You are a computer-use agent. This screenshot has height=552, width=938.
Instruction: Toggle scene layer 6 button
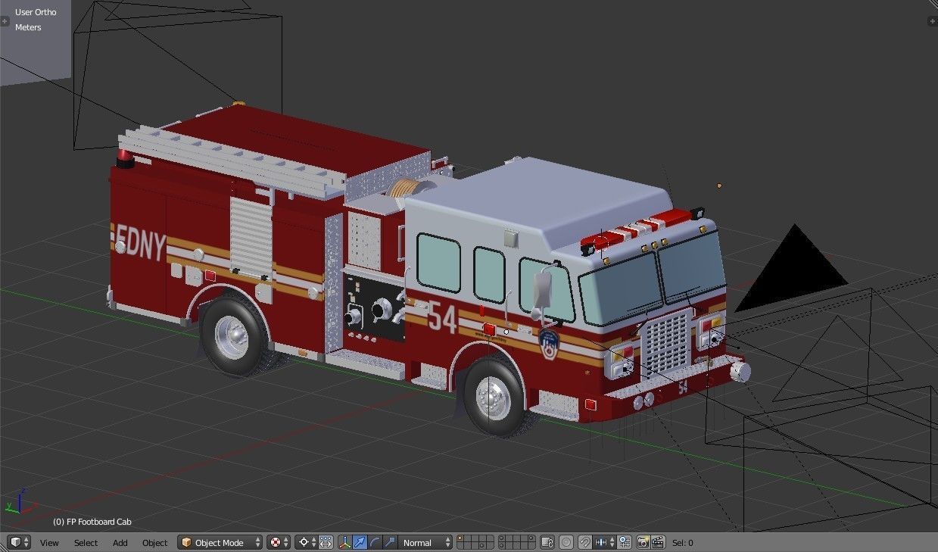pos(503,538)
